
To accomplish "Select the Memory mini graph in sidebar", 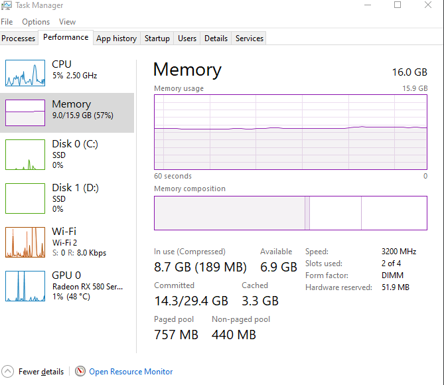I will (x=25, y=113).
